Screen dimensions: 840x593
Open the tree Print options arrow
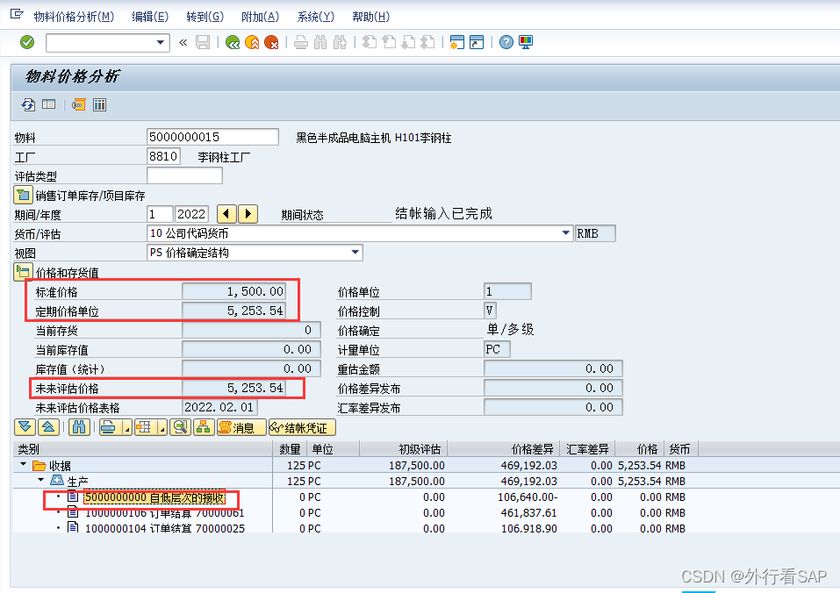click(x=127, y=427)
